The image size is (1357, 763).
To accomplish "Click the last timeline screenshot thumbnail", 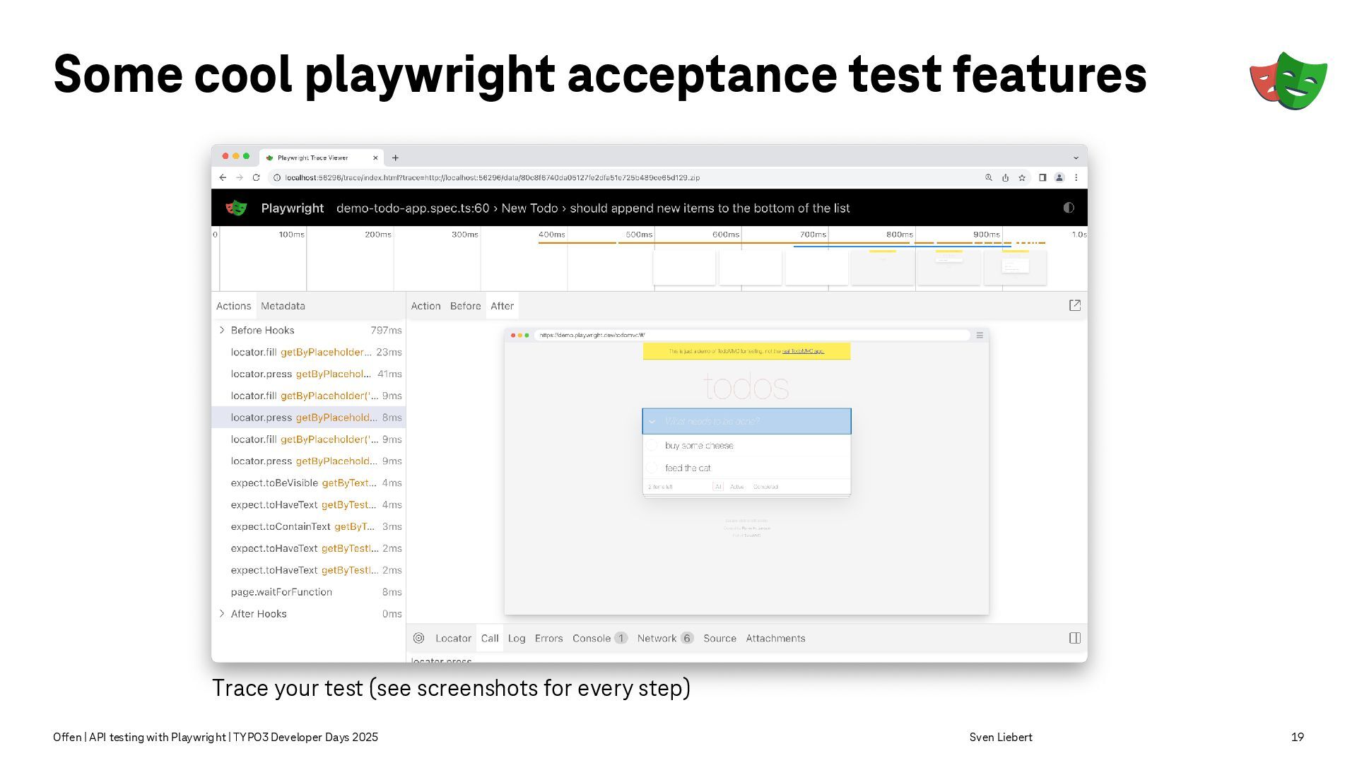I will 1015,267.
